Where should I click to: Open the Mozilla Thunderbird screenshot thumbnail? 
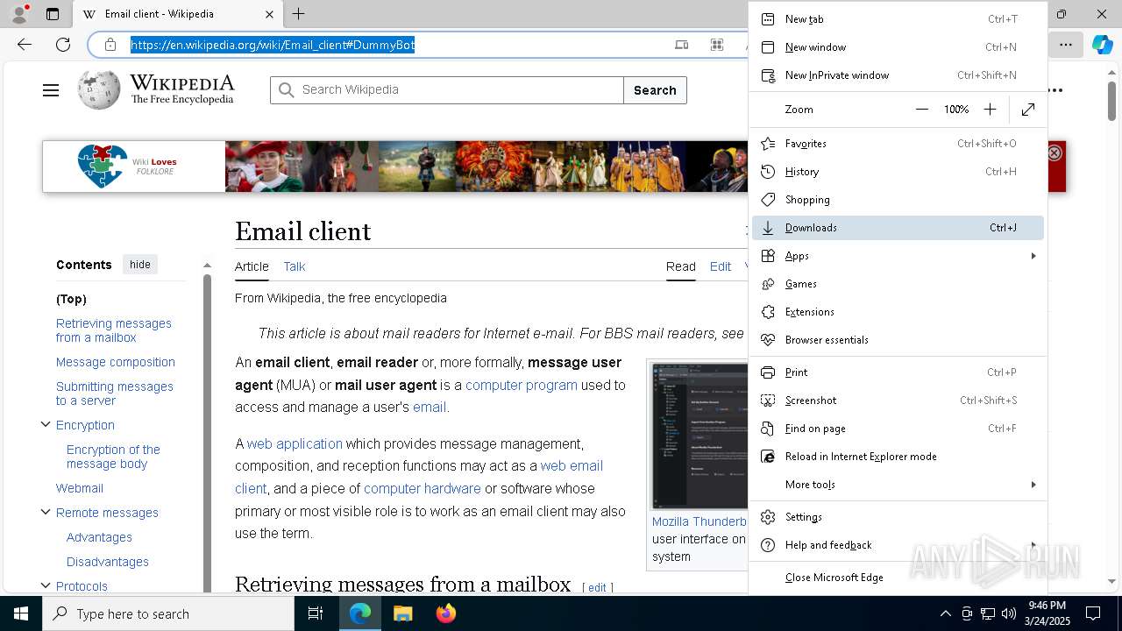(699, 435)
